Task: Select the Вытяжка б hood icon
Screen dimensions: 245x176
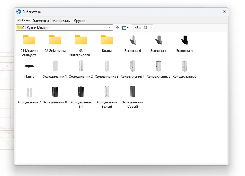Action: pyautogui.click(x=133, y=41)
